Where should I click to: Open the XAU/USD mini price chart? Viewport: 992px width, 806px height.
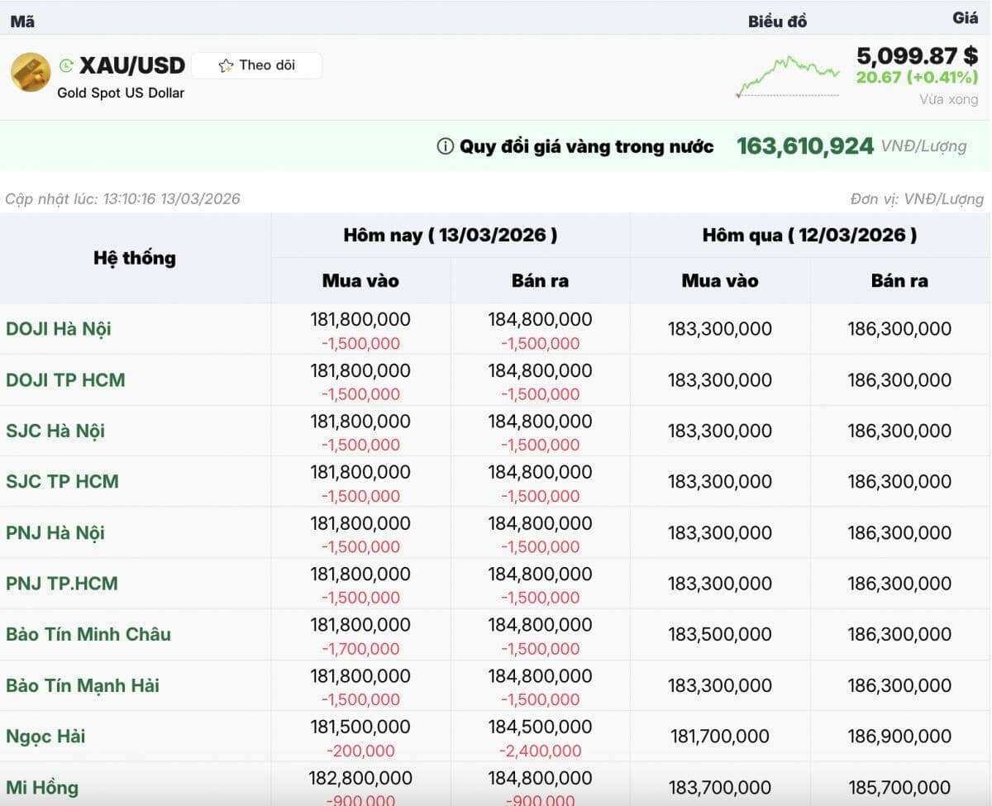pos(788,76)
